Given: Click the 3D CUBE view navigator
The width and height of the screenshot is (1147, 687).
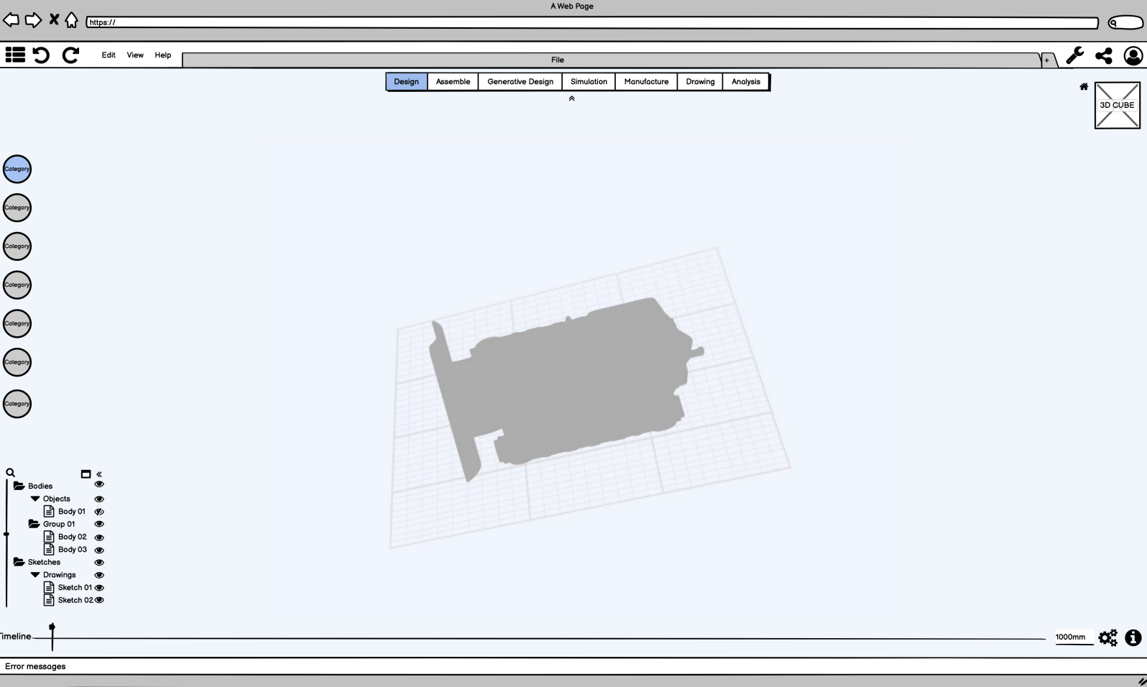Looking at the screenshot, I should coord(1117,105).
